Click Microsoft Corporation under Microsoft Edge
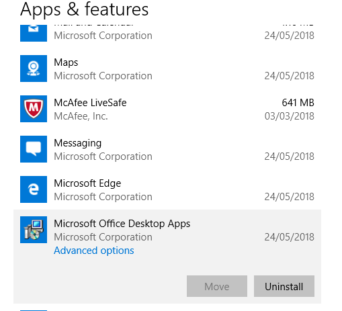342x311 pixels. coord(103,197)
